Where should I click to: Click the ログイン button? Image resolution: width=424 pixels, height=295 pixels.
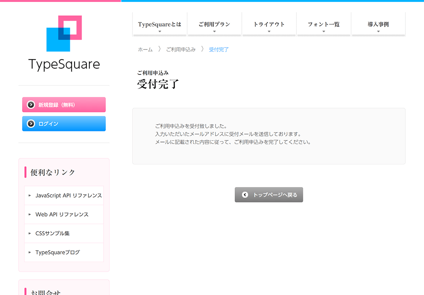click(x=64, y=124)
